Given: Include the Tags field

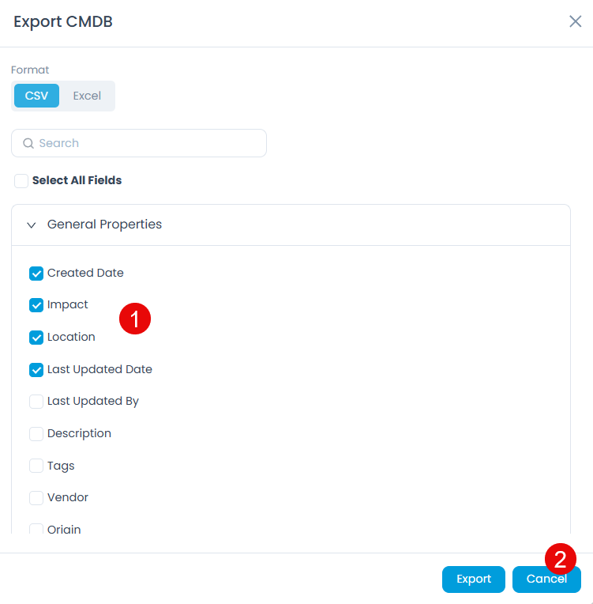Looking at the screenshot, I should pyautogui.click(x=36, y=466).
